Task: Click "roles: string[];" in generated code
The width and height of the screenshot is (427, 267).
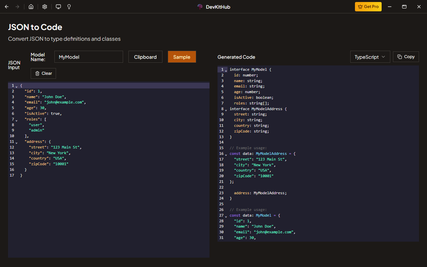Action: pos(251,103)
